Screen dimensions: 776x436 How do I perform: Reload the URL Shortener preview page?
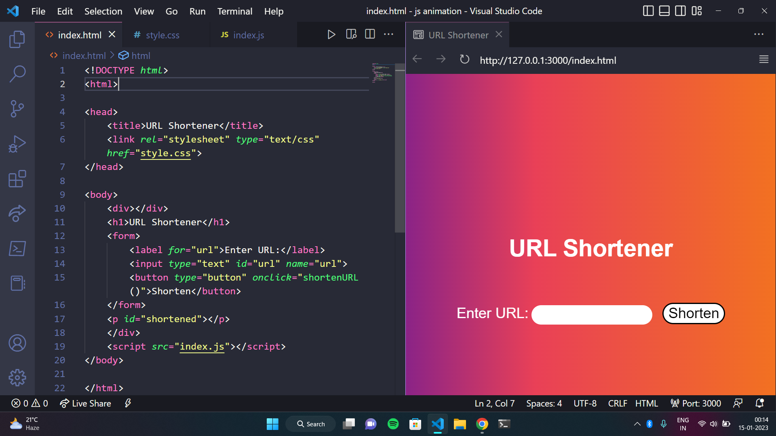click(464, 60)
